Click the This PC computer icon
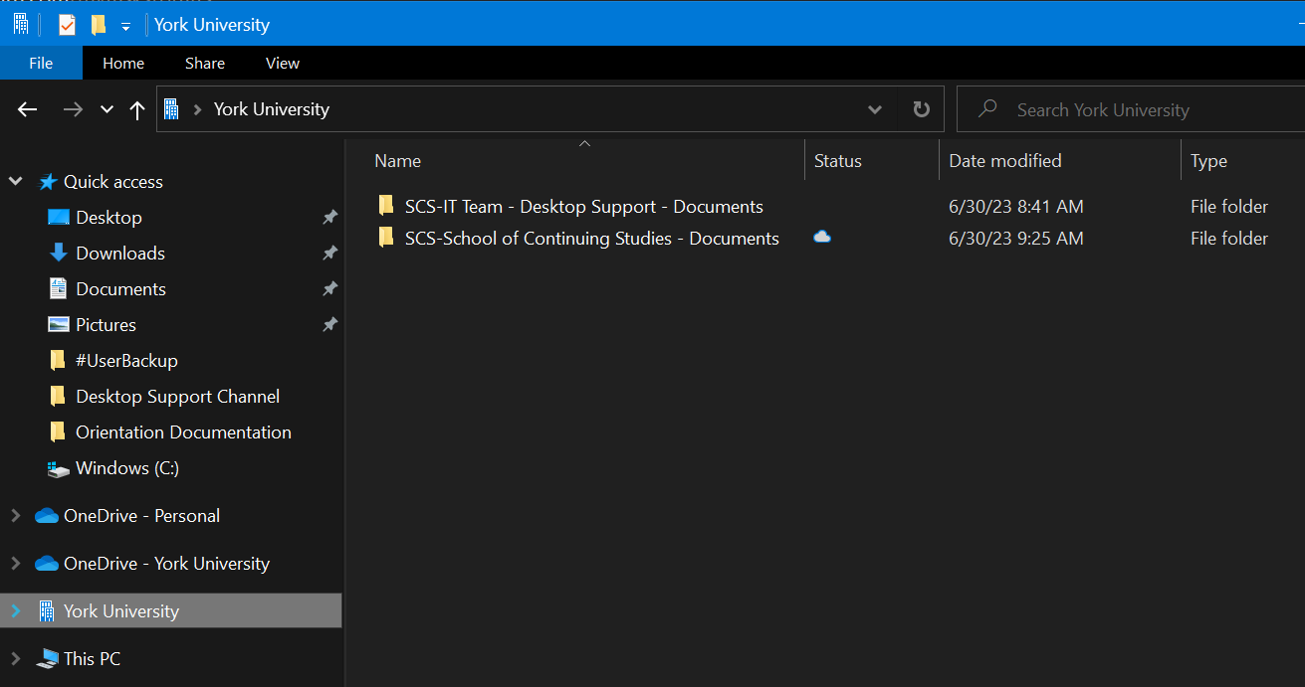The width and height of the screenshot is (1305, 687). 47,658
